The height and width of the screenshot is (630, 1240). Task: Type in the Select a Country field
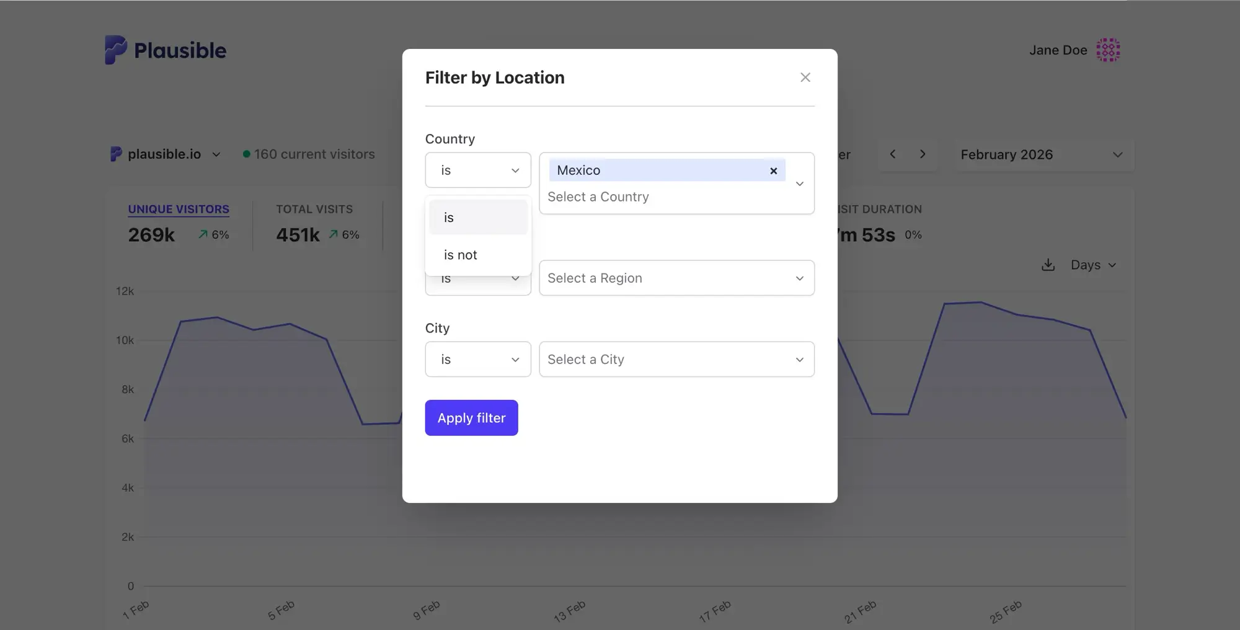click(657, 197)
